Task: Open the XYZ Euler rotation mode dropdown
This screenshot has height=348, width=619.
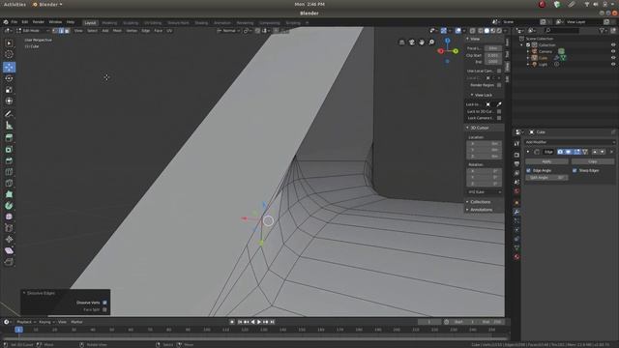Action: click(484, 192)
